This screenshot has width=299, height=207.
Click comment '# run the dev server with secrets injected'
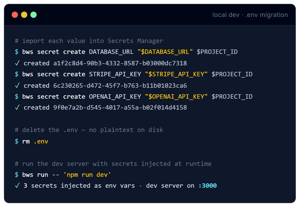click(x=113, y=164)
